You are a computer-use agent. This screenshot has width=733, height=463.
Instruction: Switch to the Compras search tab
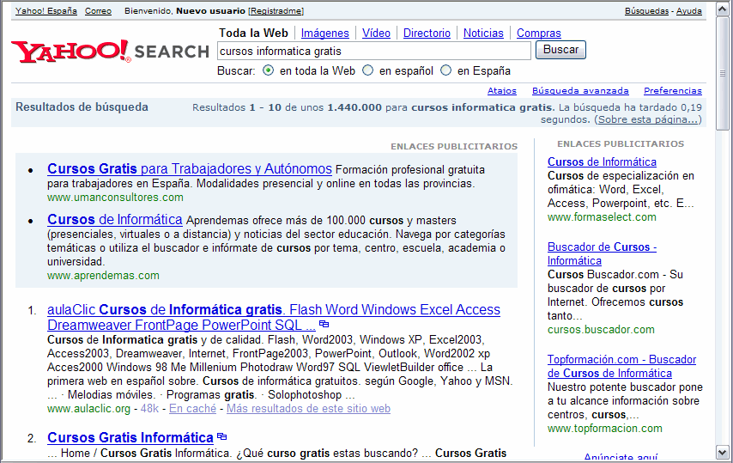tap(538, 34)
